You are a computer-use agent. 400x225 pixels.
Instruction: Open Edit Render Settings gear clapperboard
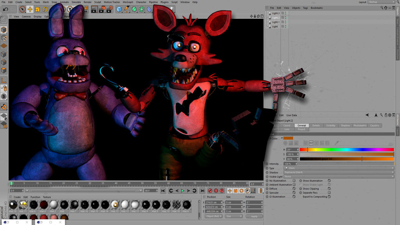click(109, 9)
